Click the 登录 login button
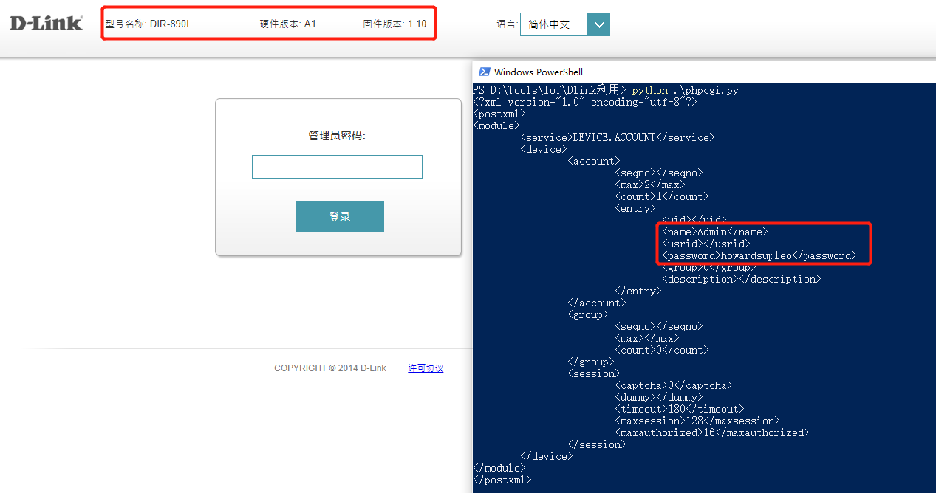The width and height of the screenshot is (936, 493). pos(340,216)
